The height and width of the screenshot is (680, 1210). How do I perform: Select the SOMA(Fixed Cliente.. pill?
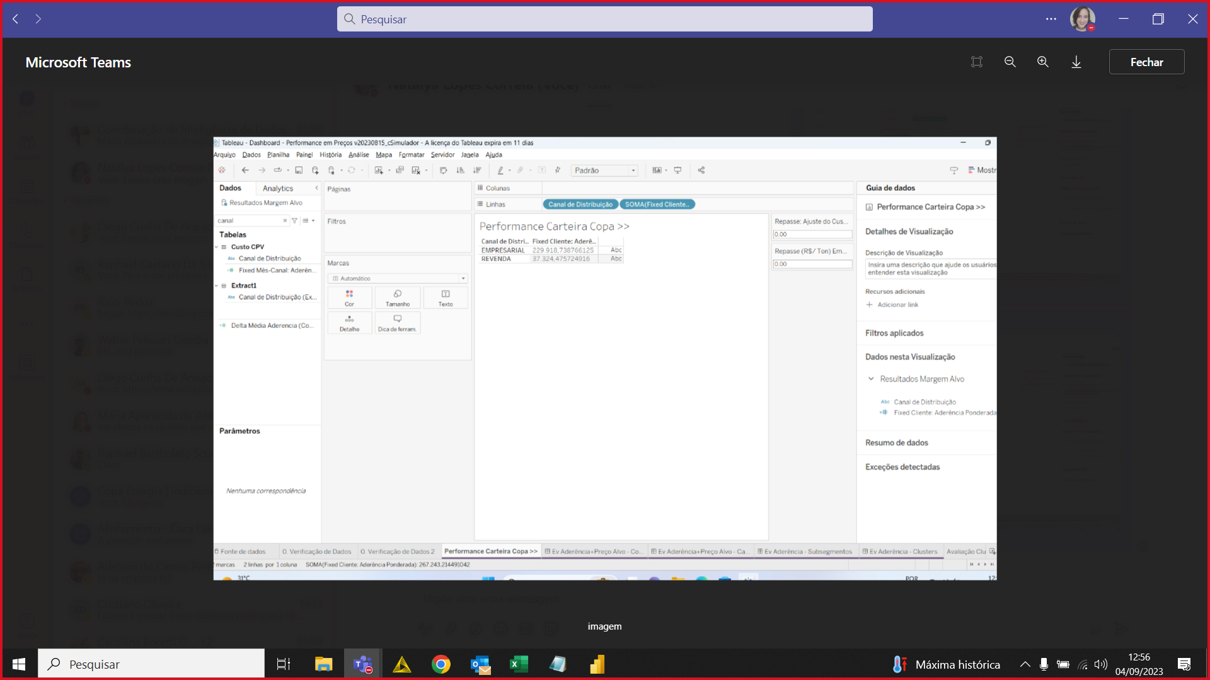click(657, 205)
